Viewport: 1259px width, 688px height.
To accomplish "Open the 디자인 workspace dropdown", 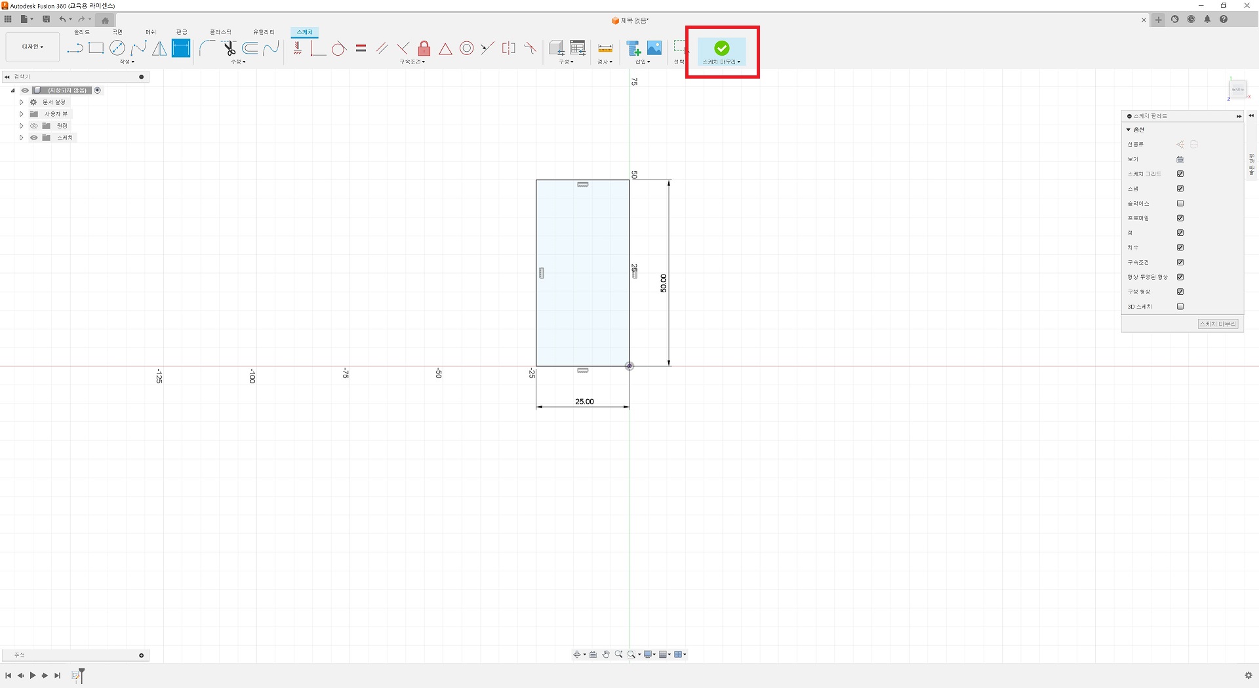I will tap(33, 47).
